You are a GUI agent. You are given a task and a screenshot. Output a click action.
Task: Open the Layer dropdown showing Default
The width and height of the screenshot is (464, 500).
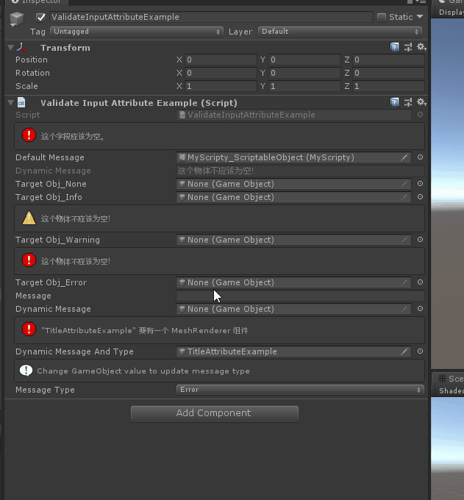(x=340, y=32)
